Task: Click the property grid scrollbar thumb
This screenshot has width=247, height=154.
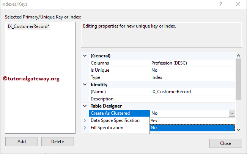Action: (x=239, y=79)
